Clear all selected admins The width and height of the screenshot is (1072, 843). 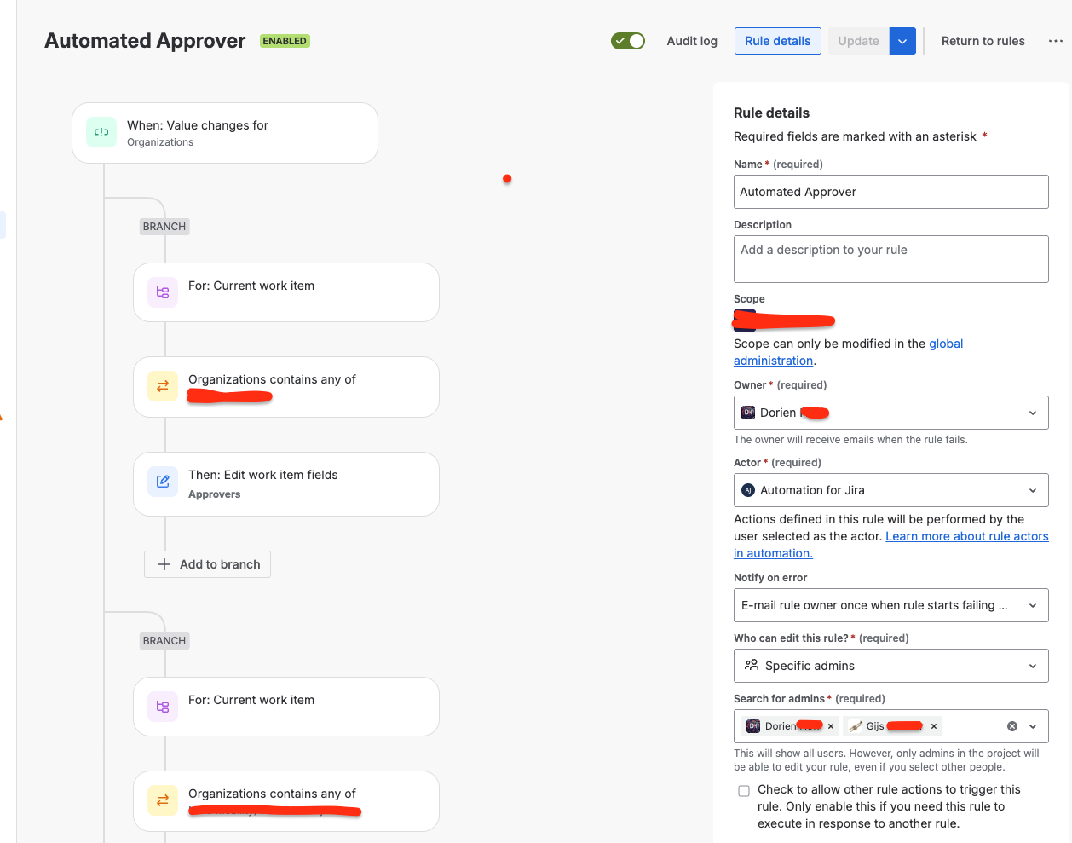pos(1012,726)
